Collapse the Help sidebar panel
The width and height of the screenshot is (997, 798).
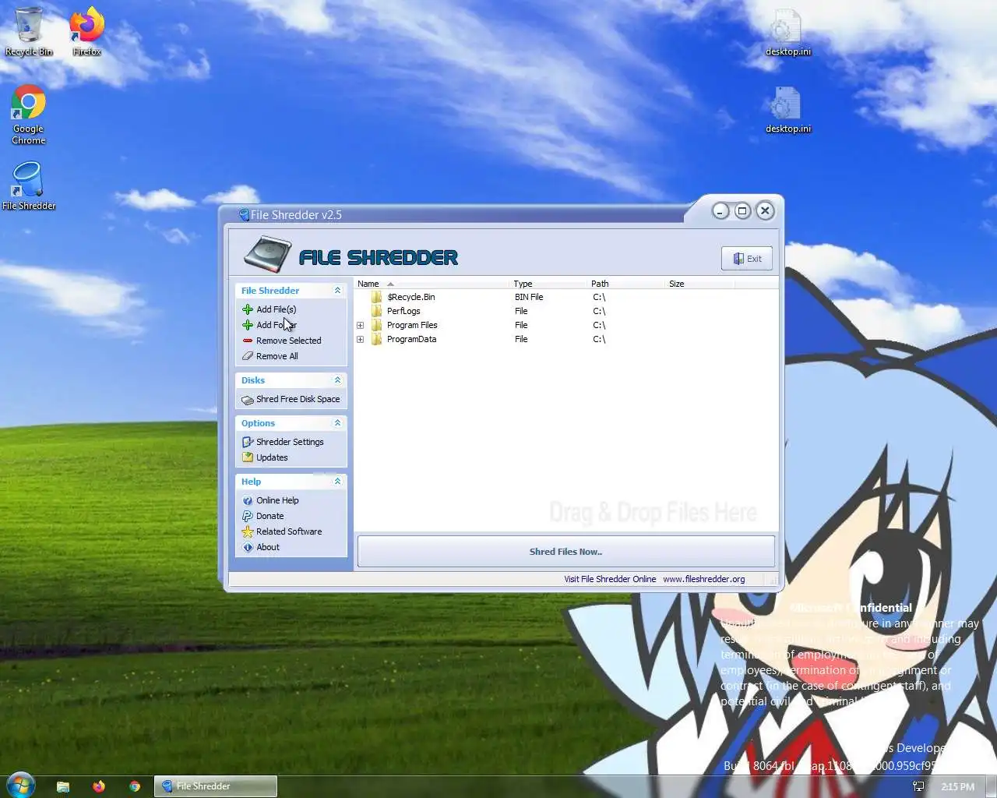point(337,482)
